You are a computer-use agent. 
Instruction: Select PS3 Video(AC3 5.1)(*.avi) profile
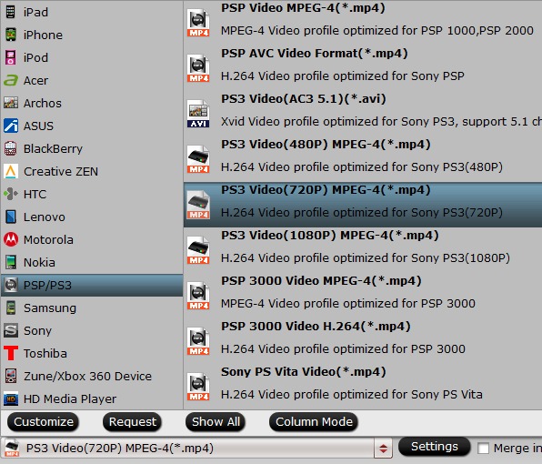click(363, 114)
